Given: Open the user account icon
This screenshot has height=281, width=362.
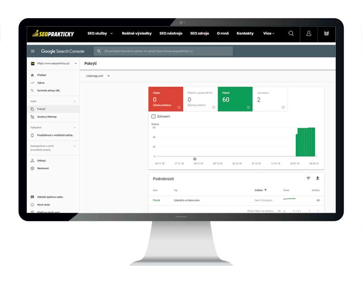Looking at the screenshot, I should point(309,33).
